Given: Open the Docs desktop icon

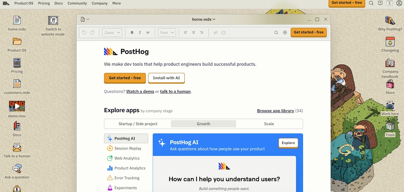Looking at the screenshot, I should point(17,126).
